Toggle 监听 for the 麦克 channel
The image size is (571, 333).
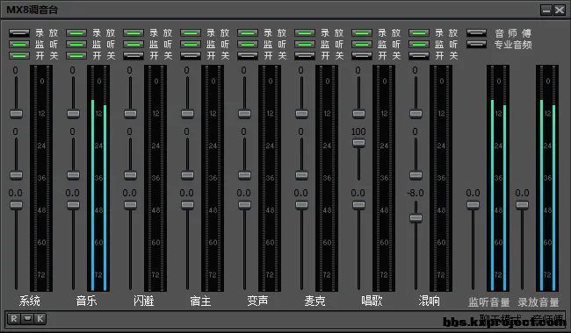[305, 45]
